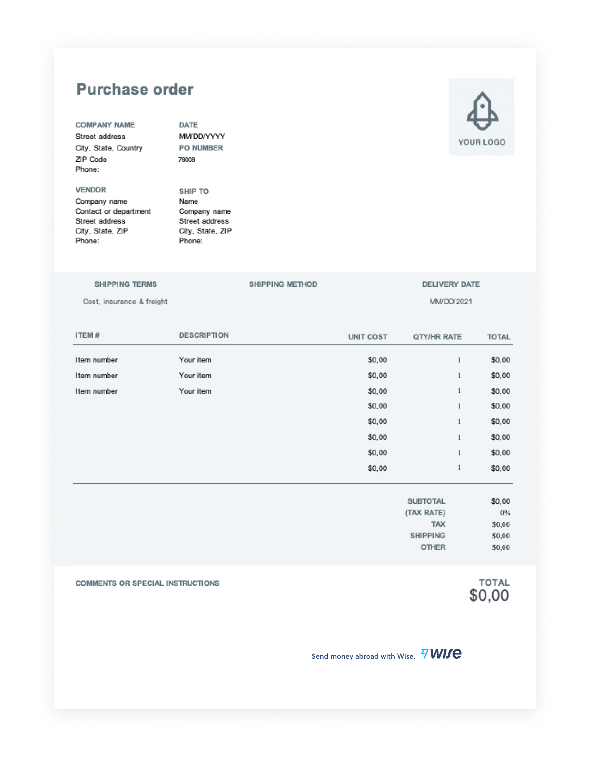Click 'Name' under Ship To
This screenshot has height=757, width=590.
click(x=188, y=202)
